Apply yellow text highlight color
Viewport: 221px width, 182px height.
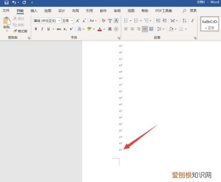pyautogui.click(x=89, y=29)
